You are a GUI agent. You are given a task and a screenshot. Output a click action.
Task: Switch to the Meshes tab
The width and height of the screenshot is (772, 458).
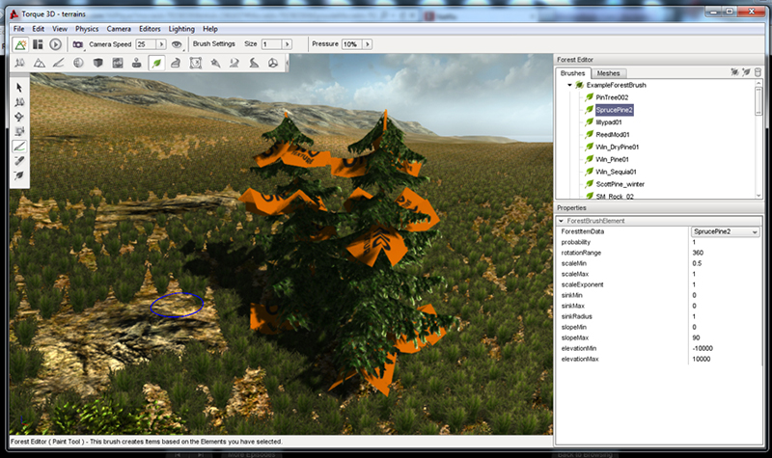(608, 73)
